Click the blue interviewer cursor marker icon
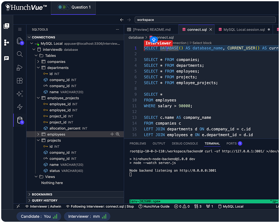280x223 pixels. tap(154, 40)
